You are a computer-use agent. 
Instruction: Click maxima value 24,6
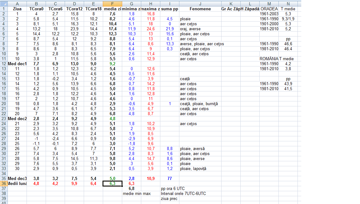tap(151, 29)
